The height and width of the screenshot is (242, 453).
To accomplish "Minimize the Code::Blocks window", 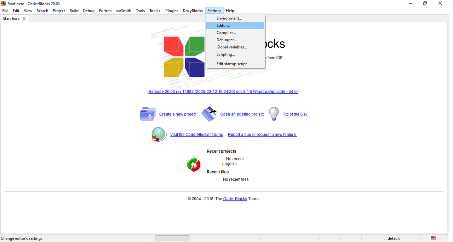I will click(410, 4).
